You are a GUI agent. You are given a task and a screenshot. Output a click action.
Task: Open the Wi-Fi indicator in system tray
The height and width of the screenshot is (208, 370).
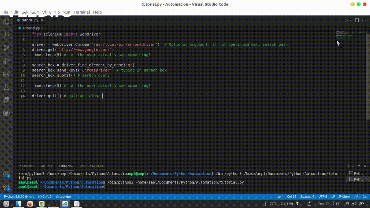point(347,204)
